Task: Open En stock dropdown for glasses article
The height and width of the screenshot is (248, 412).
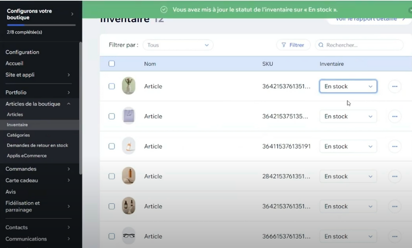Action: (348, 236)
